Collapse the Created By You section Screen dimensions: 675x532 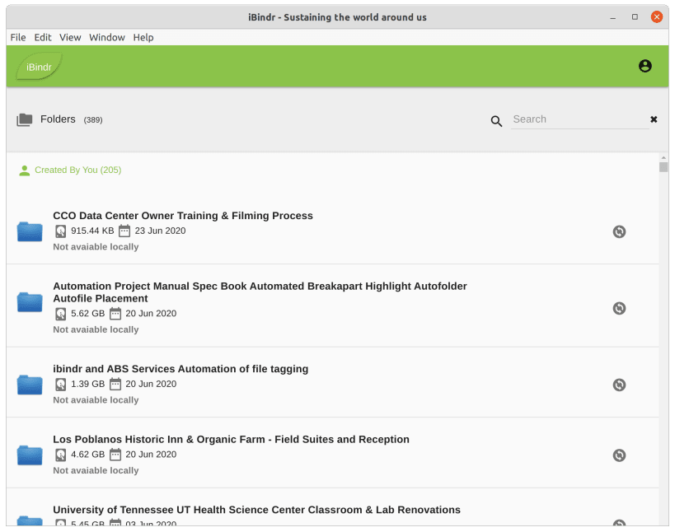coord(70,170)
